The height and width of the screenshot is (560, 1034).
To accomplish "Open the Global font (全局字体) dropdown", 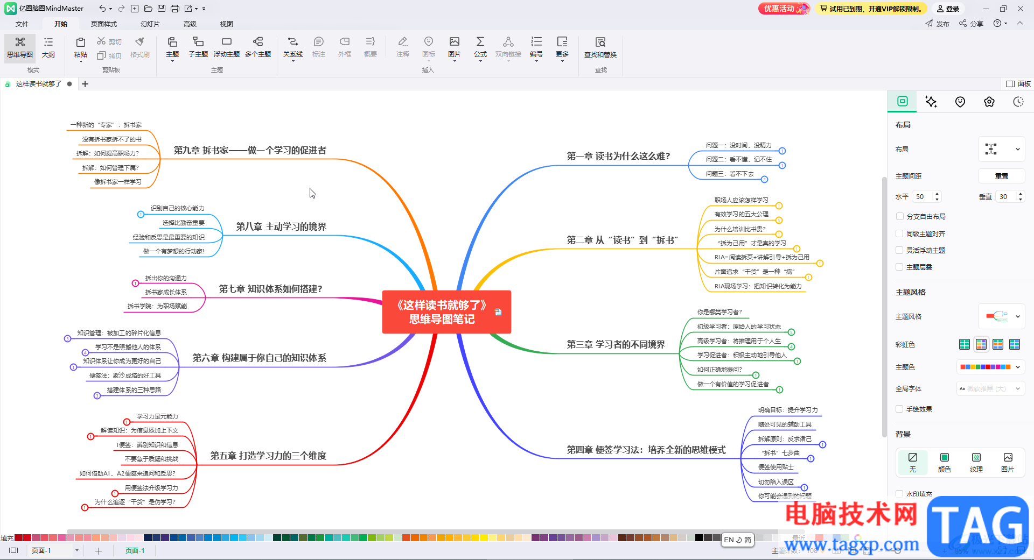I will point(990,388).
